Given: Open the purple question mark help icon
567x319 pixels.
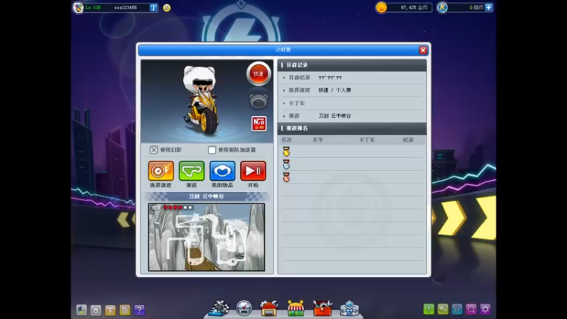Looking at the screenshot, I should tap(139, 310).
